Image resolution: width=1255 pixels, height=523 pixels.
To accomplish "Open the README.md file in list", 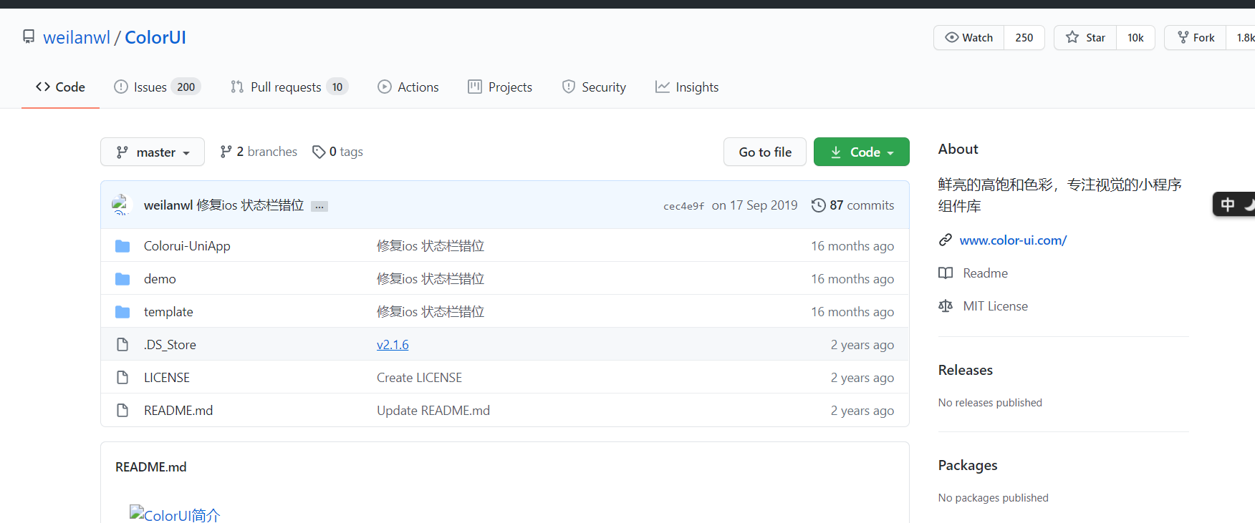I will point(178,411).
